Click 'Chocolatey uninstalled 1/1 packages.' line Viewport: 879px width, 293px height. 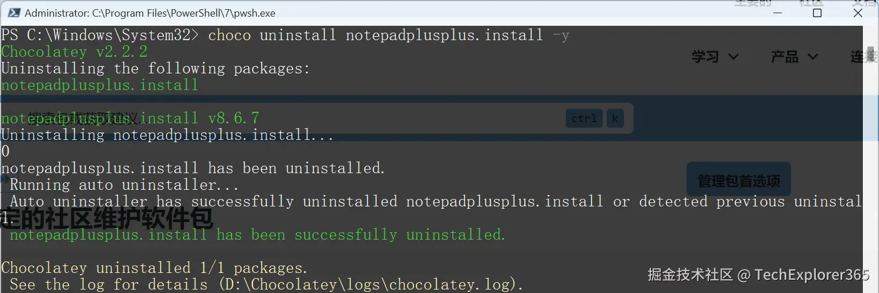coord(155,268)
